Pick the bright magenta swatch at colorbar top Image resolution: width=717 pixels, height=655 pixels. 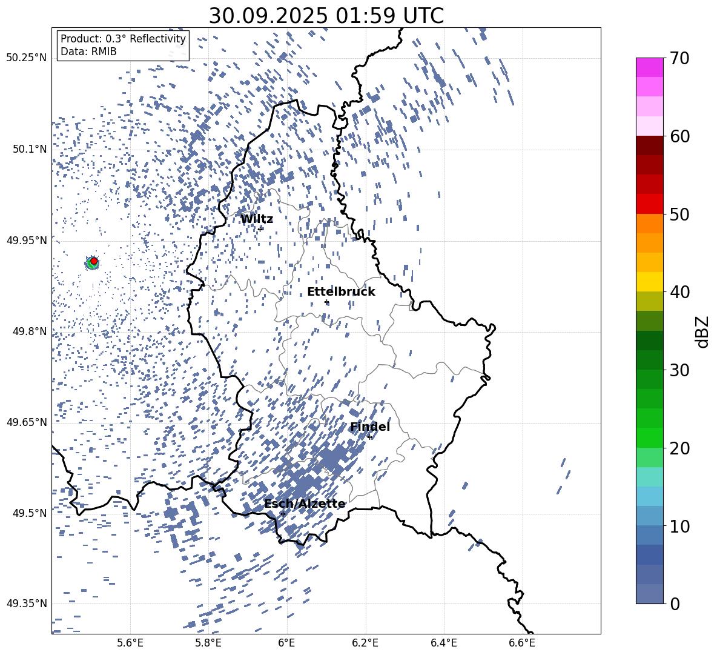(650, 67)
